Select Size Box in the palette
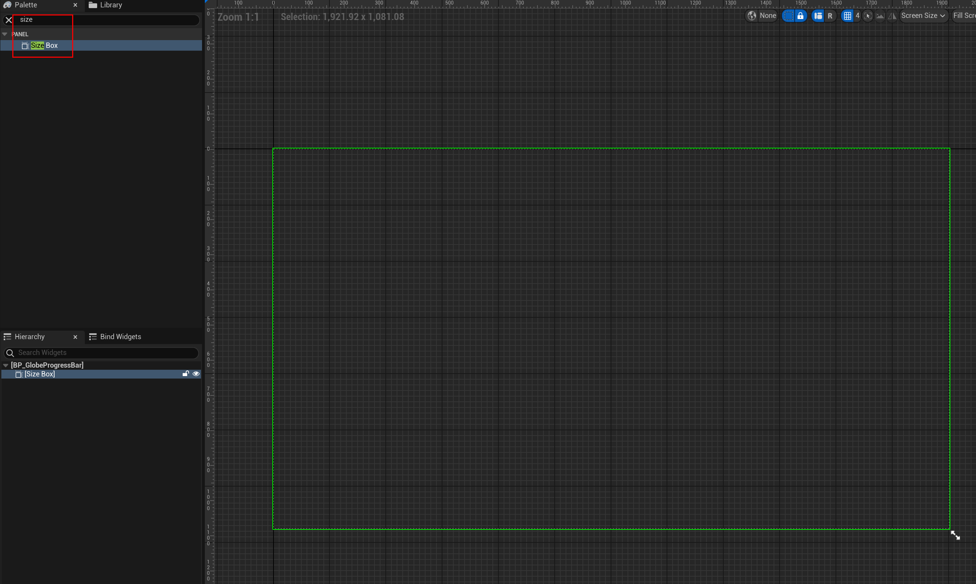Image resolution: width=976 pixels, height=584 pixels. 44,46
